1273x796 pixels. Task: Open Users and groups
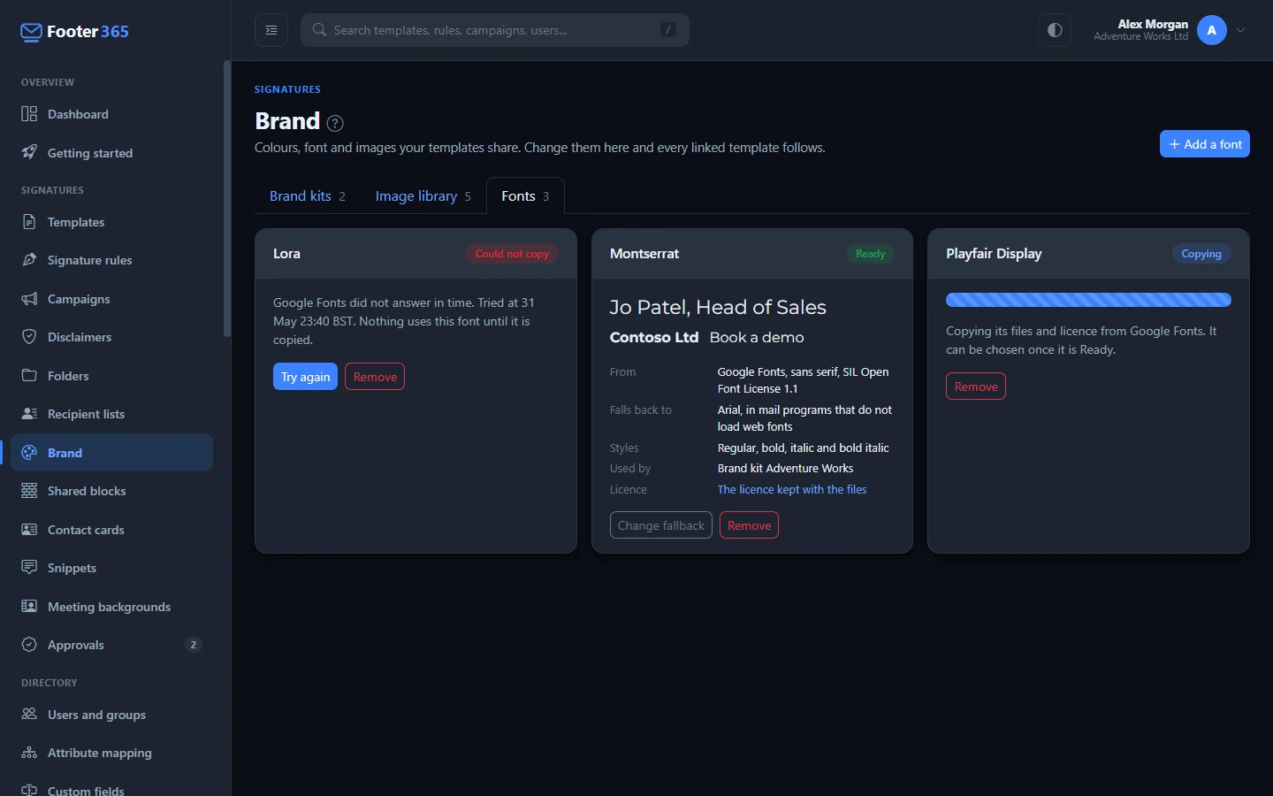(x=112, y=715)
